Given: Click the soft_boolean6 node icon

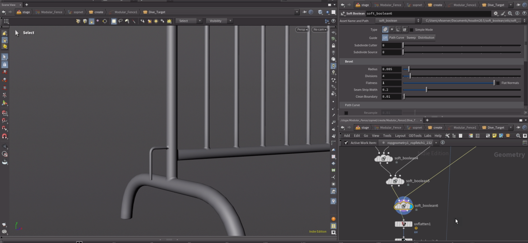Looking at the screenshot, I should [x=403, y=206].
